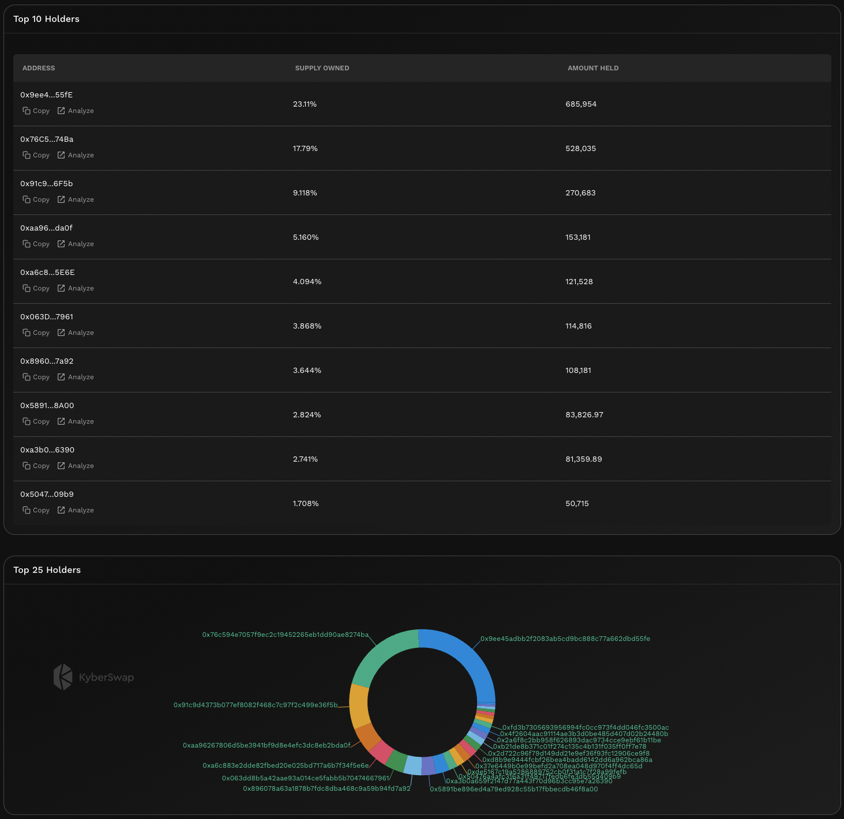Click the SUPPLY OWNED column header
This screenshot has width=844, height=819.
[322, 68]
